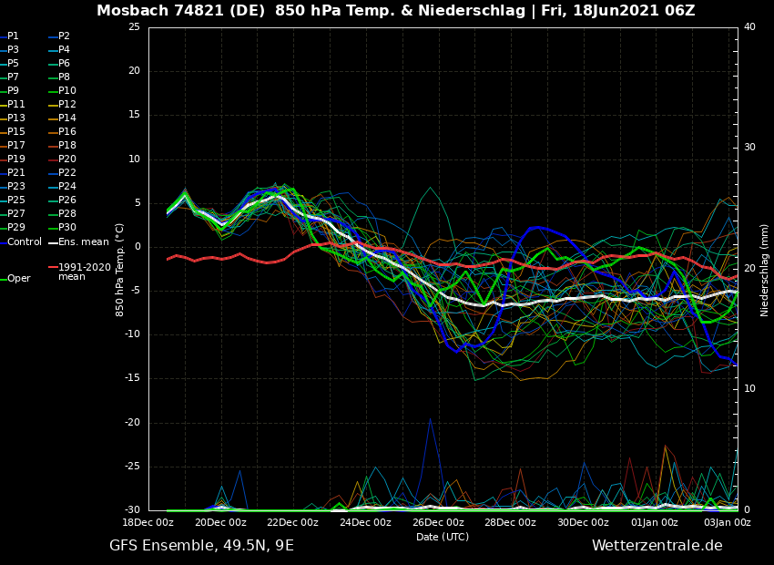Viewport: 774px width, 565px height.
Task: Click the Date (UTC) axis label
Action: coord(443,537)
